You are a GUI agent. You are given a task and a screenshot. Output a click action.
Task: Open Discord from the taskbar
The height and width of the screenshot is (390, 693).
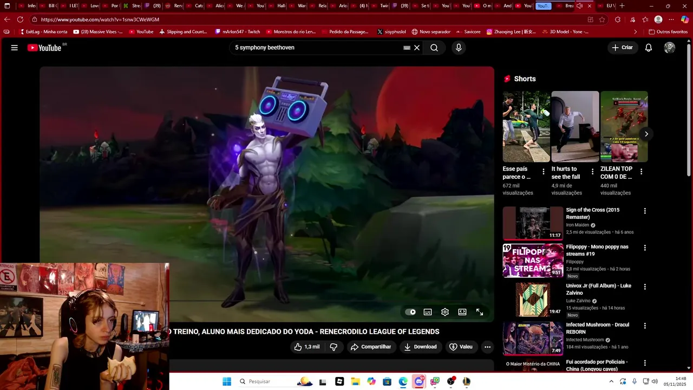coord(419,381)
